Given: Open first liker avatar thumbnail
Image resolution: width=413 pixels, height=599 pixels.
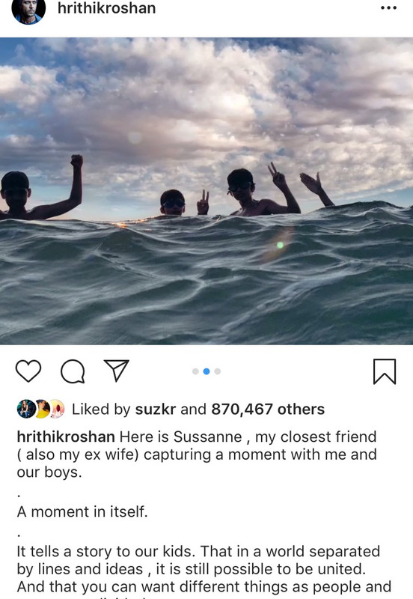Looking at the screenshot, I should [26, 409].
